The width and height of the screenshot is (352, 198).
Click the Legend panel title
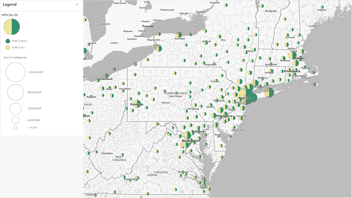10,4
